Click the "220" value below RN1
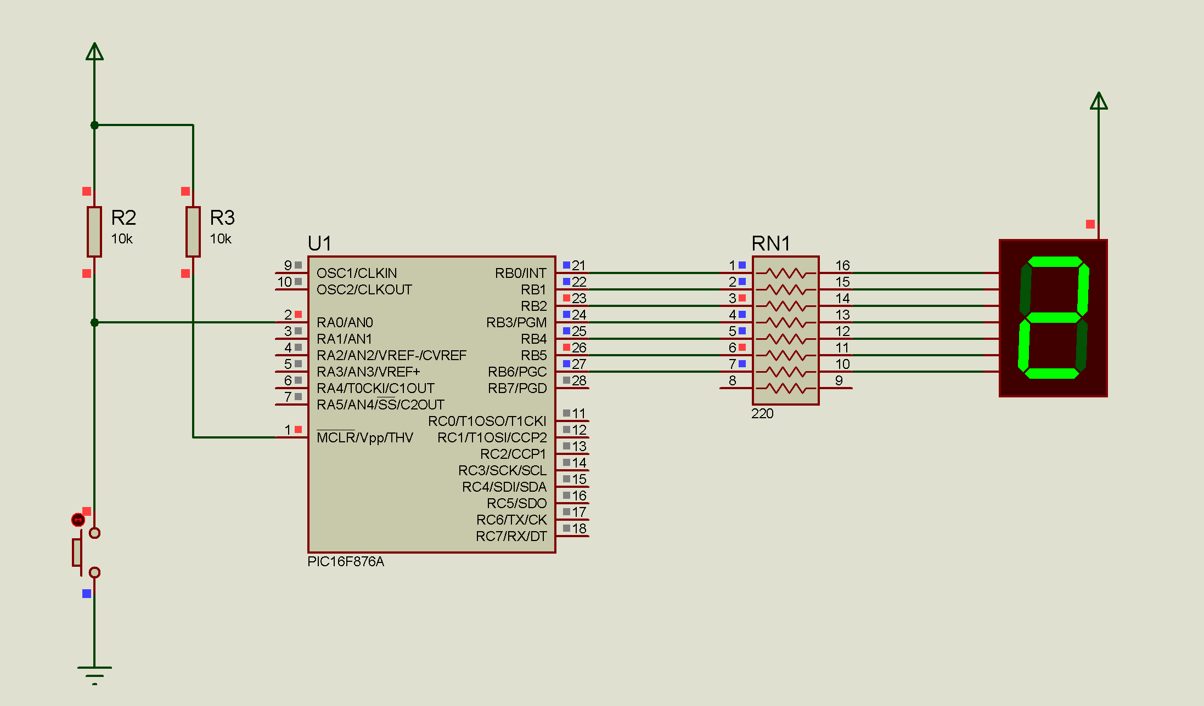This screenshot has height=706, width=1204. (762, 413)
